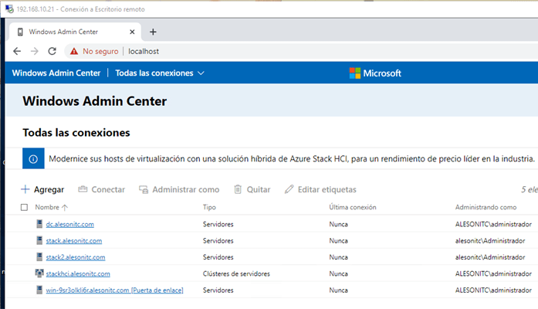Click cluster icon beside stackhci.alesonitc.com
The height and width of the screenshot is (309, 538).
tap(39, 273)
